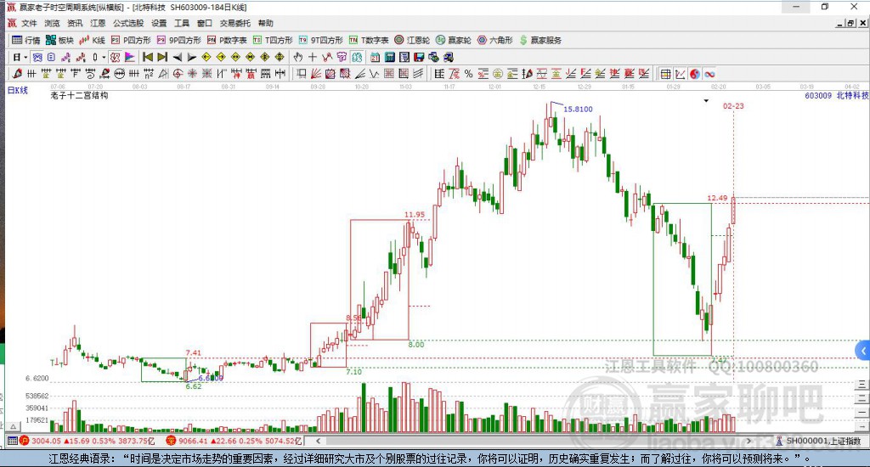
Task: Click the infinity symbol icon
Action: pos(709,74)
